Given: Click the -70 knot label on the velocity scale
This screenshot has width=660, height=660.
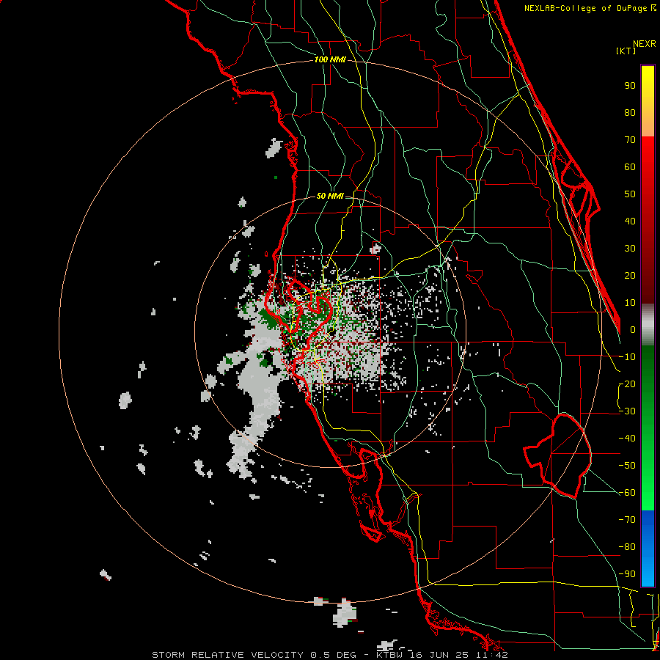Looking at the screenshot, I should click(x=627, y=520).
